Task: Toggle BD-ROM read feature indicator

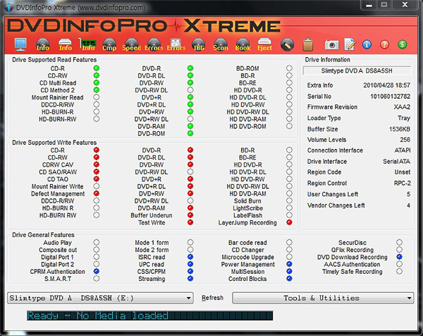Action: [289, 68]
